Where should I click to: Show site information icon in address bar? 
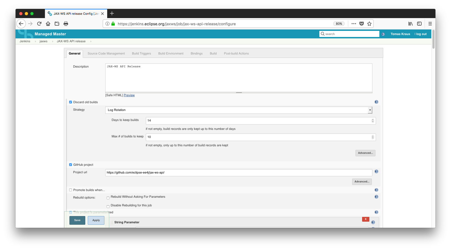(107, 24)
